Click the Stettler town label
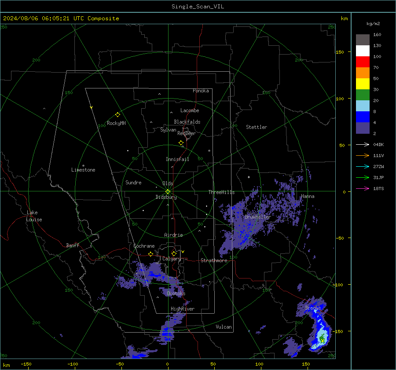Viewport: 396px width, 370px height. pos(257,127)
